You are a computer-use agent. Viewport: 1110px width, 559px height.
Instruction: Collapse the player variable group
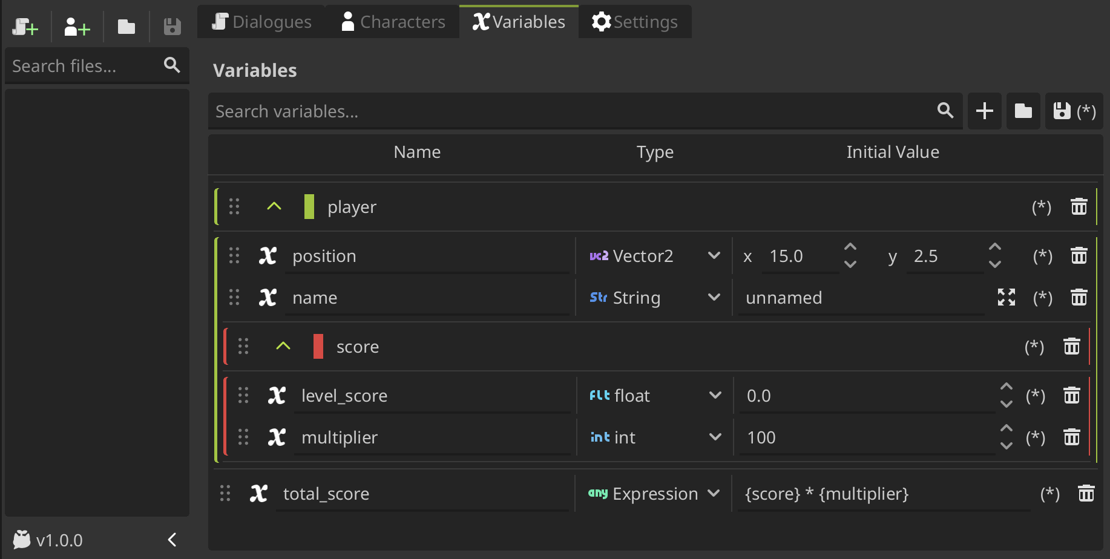point(274,206)
